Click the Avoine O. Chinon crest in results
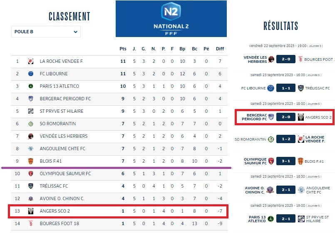The height and width of the screenshot is (233, 335). point(270,190)
